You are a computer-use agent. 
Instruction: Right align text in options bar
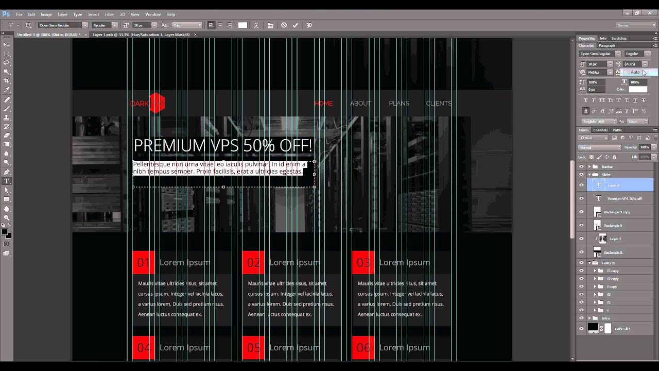click(x=229, y=25)
